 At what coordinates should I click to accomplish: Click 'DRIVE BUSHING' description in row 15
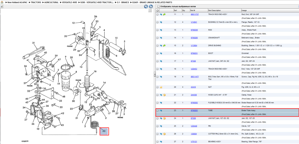214,46
